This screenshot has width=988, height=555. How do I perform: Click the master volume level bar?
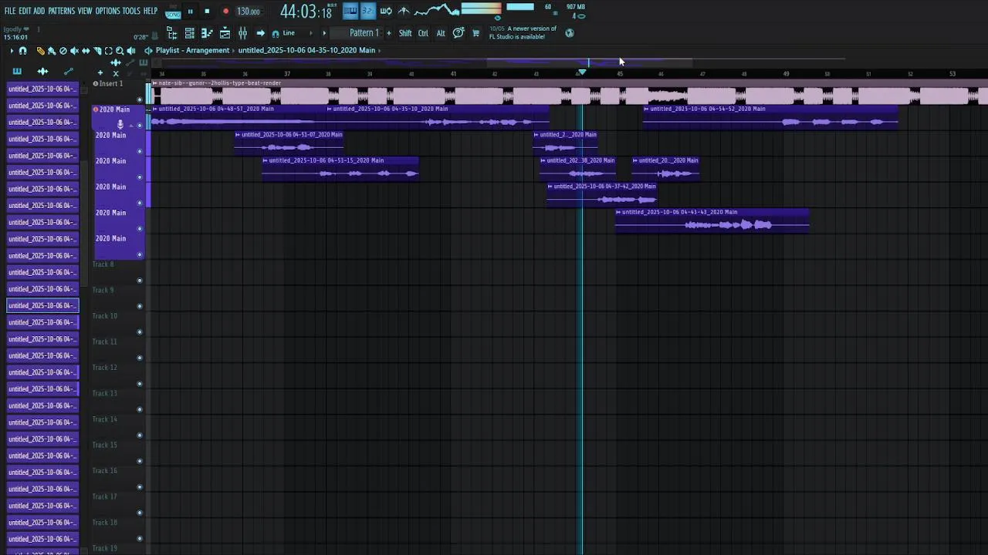point(520,7)
